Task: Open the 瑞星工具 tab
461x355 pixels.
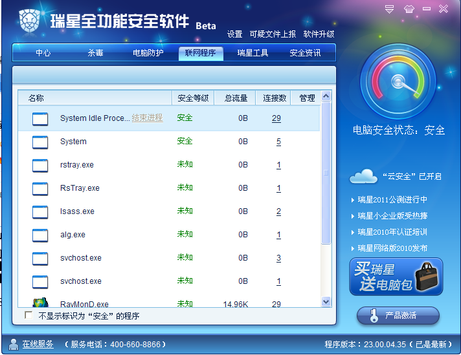Action: click(x=253, y=53)
